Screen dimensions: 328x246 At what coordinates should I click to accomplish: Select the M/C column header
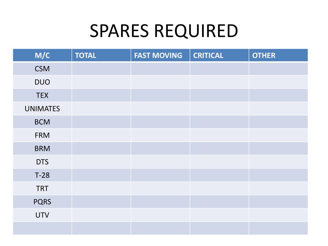pos(42,55)
